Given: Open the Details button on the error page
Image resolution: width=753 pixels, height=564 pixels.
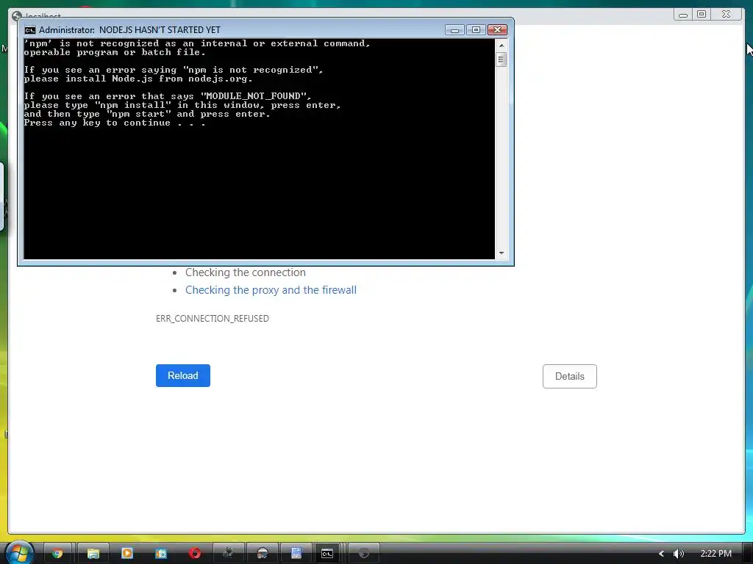Looking at the screenshot, I should coord(570,377).
